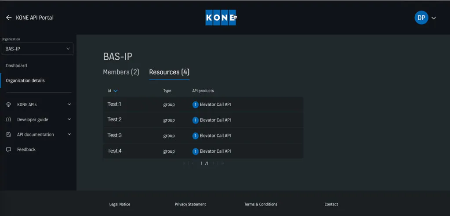
Task: Click the API documentation sidebar icon
Action: tap(8, 135)
